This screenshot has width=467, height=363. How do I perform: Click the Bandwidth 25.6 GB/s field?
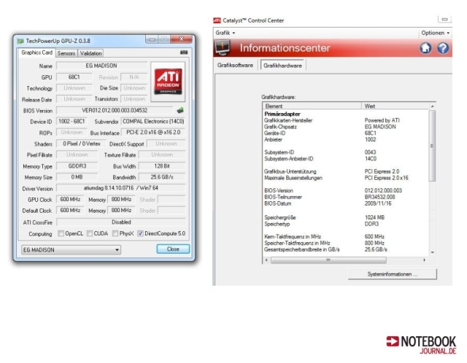point(162,177)
